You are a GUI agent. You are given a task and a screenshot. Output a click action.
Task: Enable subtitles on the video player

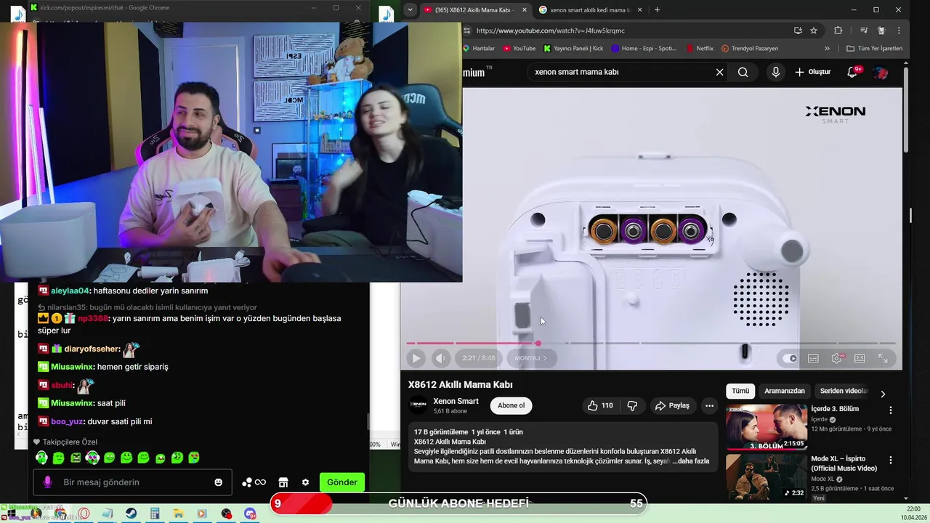click(x=813, y=358)
